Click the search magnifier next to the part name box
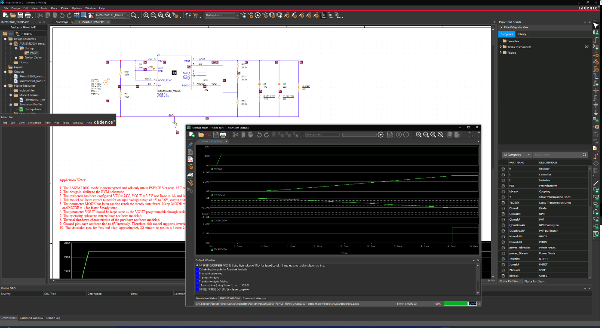This screenshot has height=328, width=602. [x=134, y=15]
